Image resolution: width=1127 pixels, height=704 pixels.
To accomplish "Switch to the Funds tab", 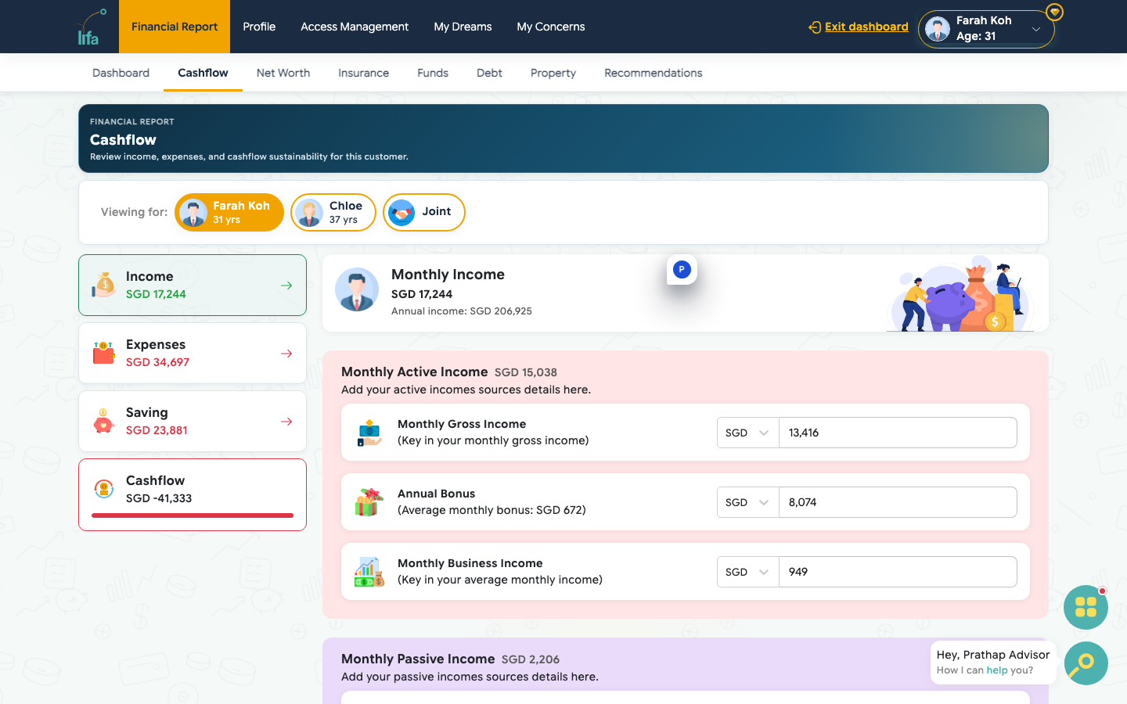I will tap(433, 73).
